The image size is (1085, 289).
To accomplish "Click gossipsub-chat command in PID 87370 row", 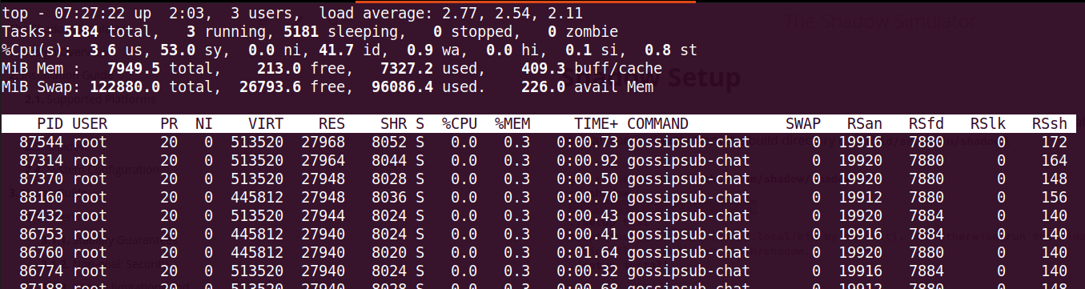I will pos(689,179).
